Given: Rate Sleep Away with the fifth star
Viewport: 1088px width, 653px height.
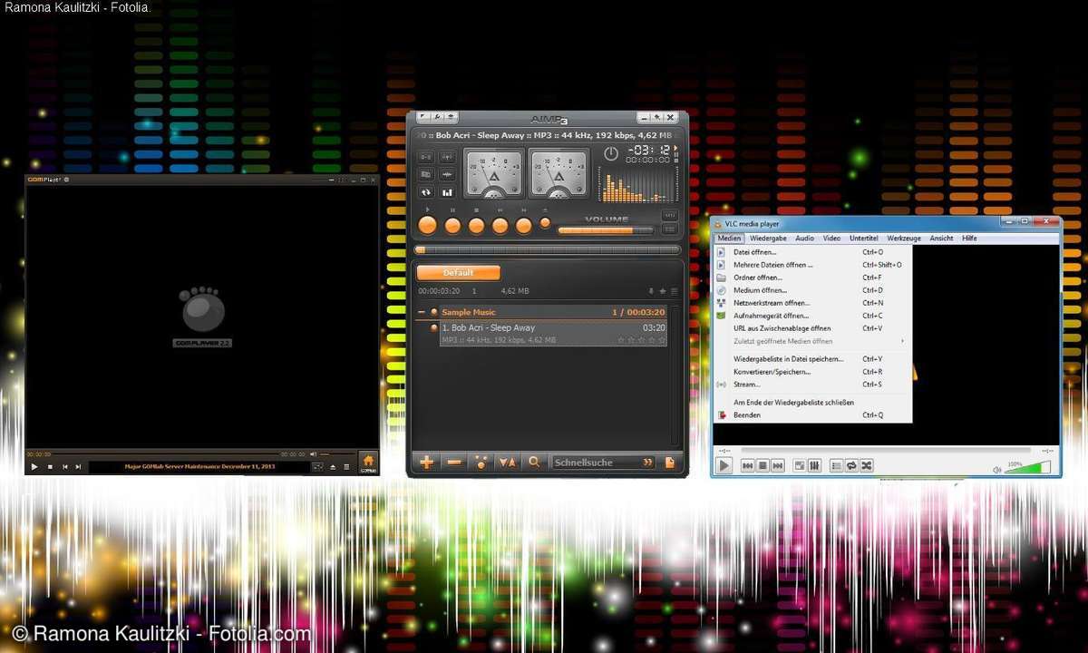Looking at the screenshot, I should (x=662, y=340).
